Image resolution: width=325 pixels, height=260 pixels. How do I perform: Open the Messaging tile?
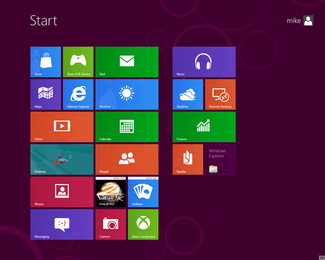[62, 224]
